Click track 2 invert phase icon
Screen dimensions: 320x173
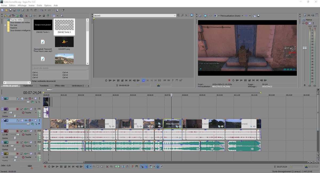point(22,109)
